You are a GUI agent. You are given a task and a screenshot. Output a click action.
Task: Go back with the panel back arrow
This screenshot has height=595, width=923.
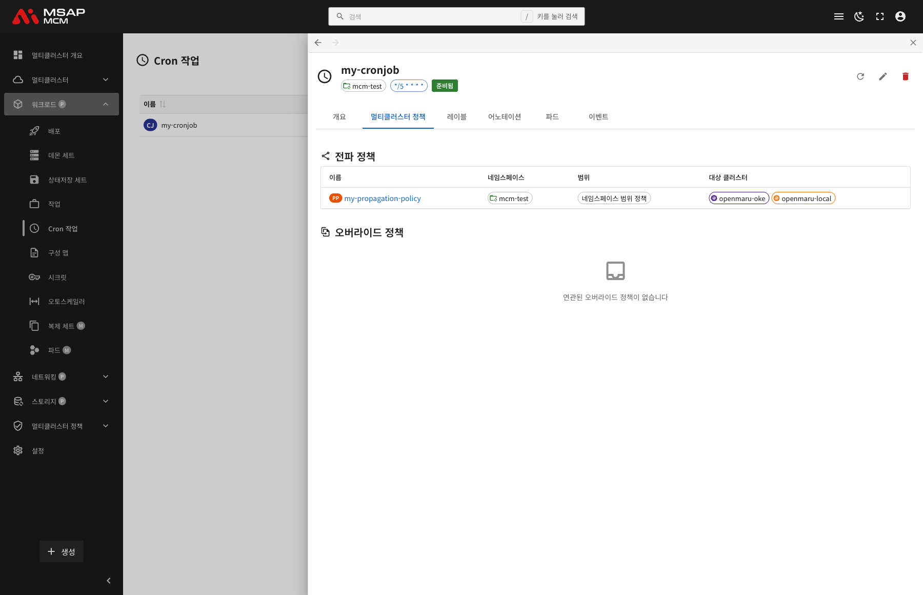point(318,43)
